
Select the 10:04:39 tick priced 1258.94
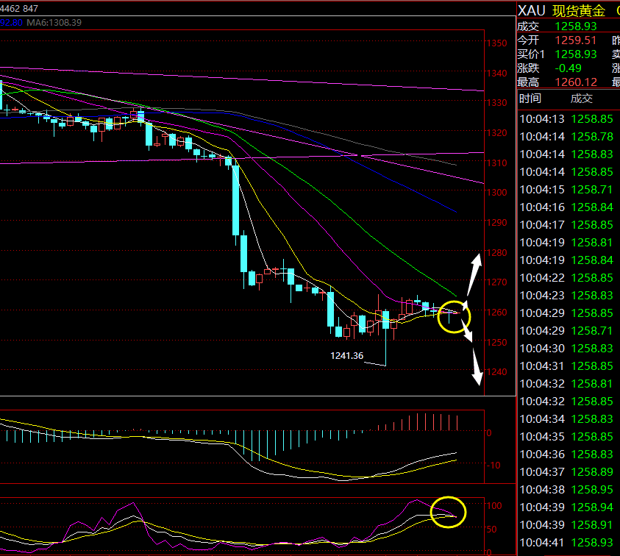click(x=566, y=507)
